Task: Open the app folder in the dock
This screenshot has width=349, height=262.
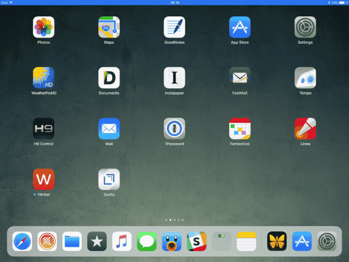Action: (221, 241)
